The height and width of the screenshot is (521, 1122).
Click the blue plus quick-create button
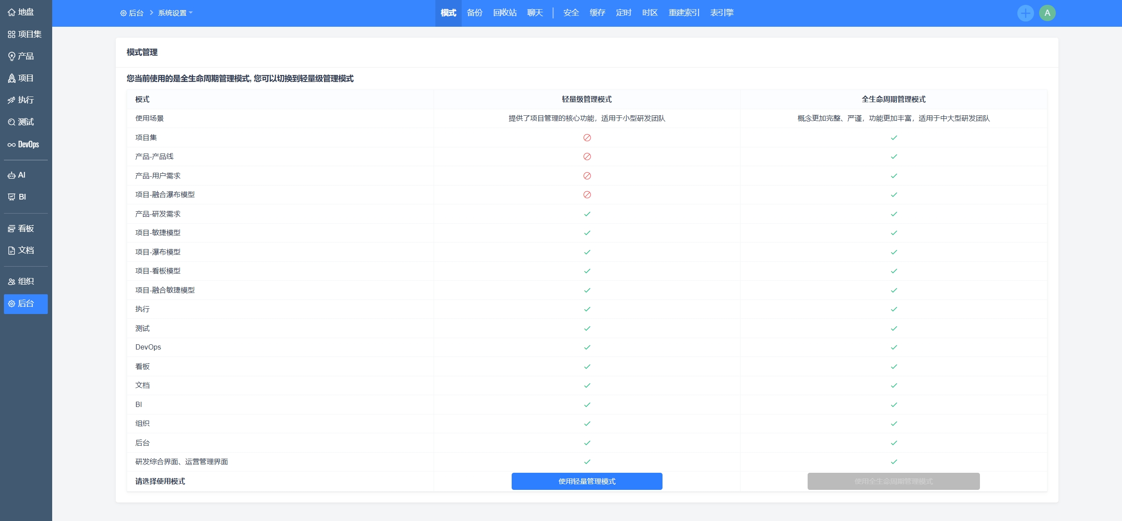click(x=1025, y=13)
